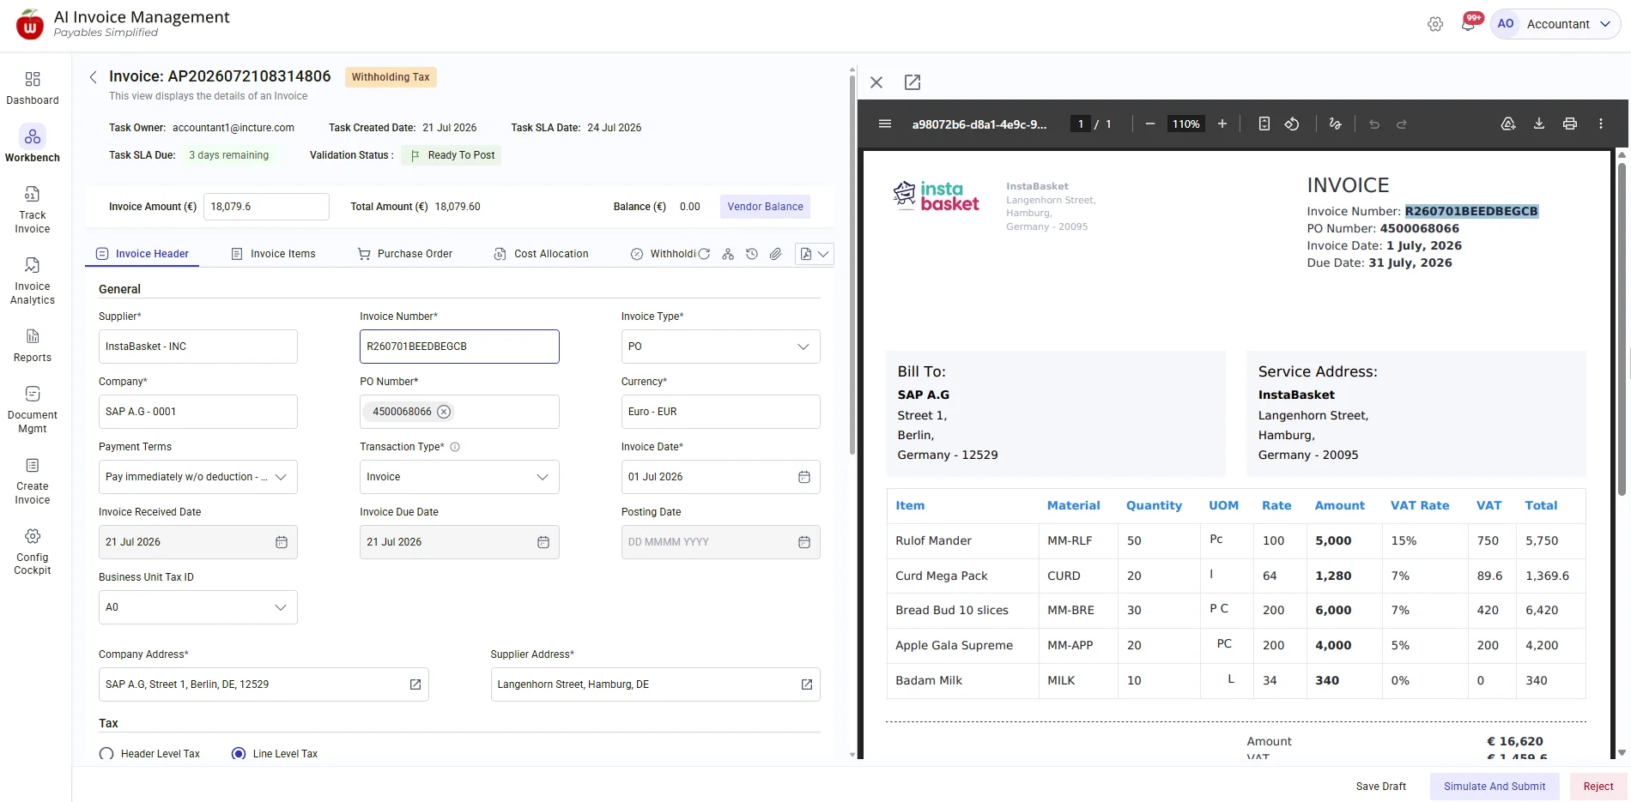1631x802 pixels.
Task: Click the attachment paperclip icon
Action: 776,254
